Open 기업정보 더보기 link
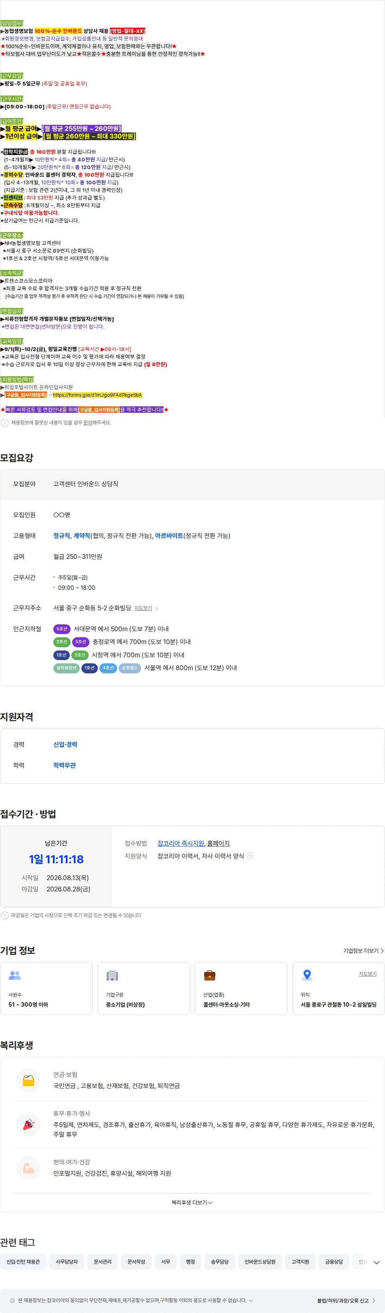The image size is (385, 1313). point(363,950)
